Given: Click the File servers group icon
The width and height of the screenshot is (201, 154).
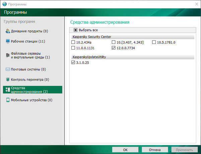Looking at the screenshot, I should [8, 55].
